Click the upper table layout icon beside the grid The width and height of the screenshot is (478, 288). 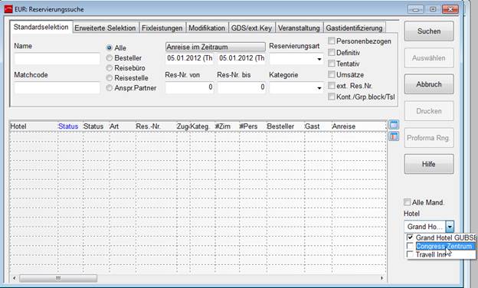pyautogui.click(x=394, y=125)
